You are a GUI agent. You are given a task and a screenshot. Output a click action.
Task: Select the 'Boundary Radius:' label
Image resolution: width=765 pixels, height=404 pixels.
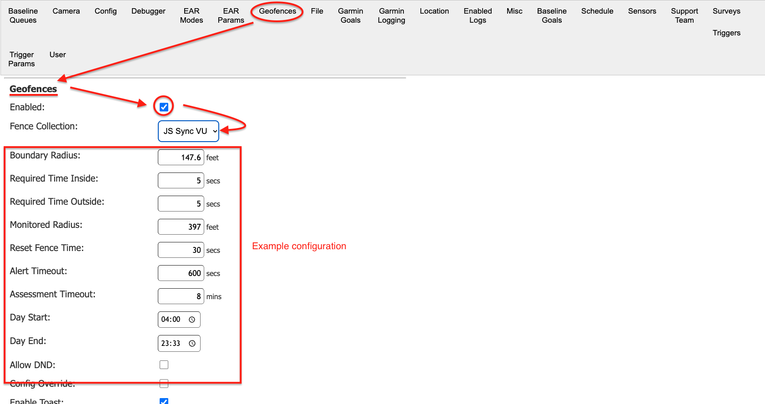(45, 155)
